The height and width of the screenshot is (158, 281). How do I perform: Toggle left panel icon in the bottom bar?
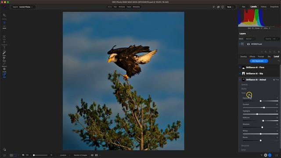4,155
